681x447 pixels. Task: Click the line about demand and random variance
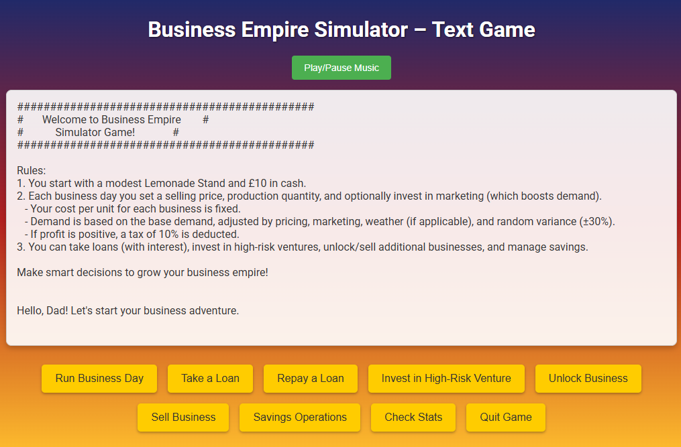319,221
